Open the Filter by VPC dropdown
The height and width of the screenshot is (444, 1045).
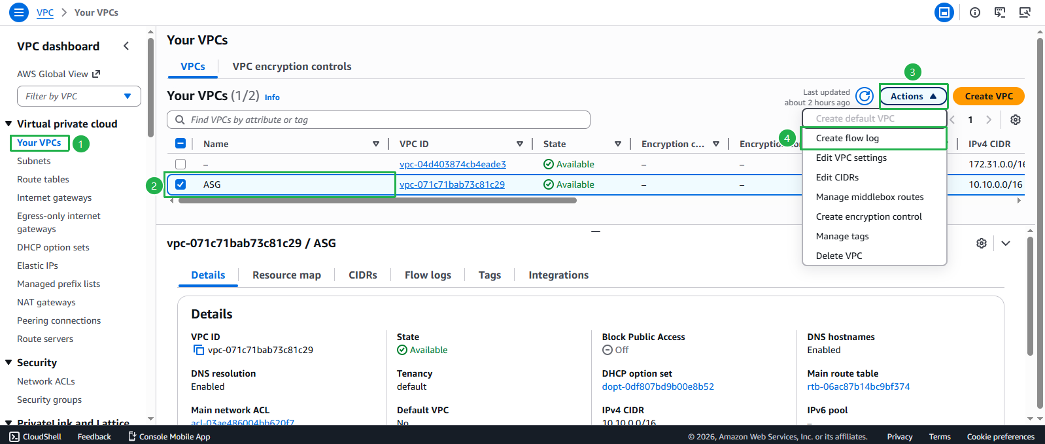click(x=79, y=96)
